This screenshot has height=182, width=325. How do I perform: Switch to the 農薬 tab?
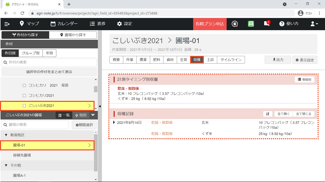coord(143,60)
